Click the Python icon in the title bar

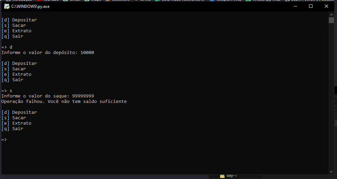pos(7,6)
